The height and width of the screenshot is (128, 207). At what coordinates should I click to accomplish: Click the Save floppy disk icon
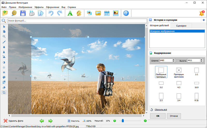(x=23, y=13)
